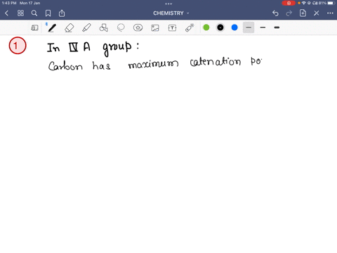Open the Elements sticker tool

138,27
